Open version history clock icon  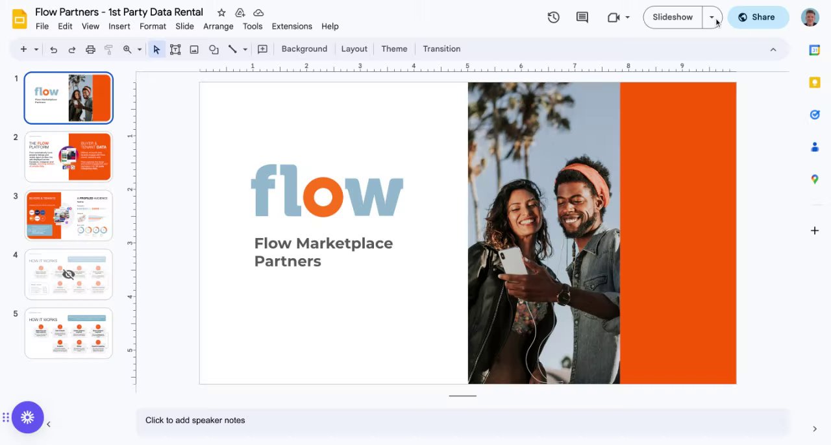(553, 18)
